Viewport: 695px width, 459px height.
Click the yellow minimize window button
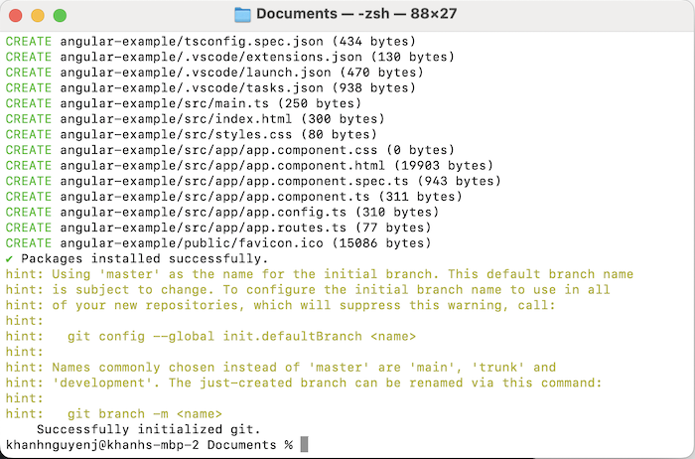tap(38, 16)
